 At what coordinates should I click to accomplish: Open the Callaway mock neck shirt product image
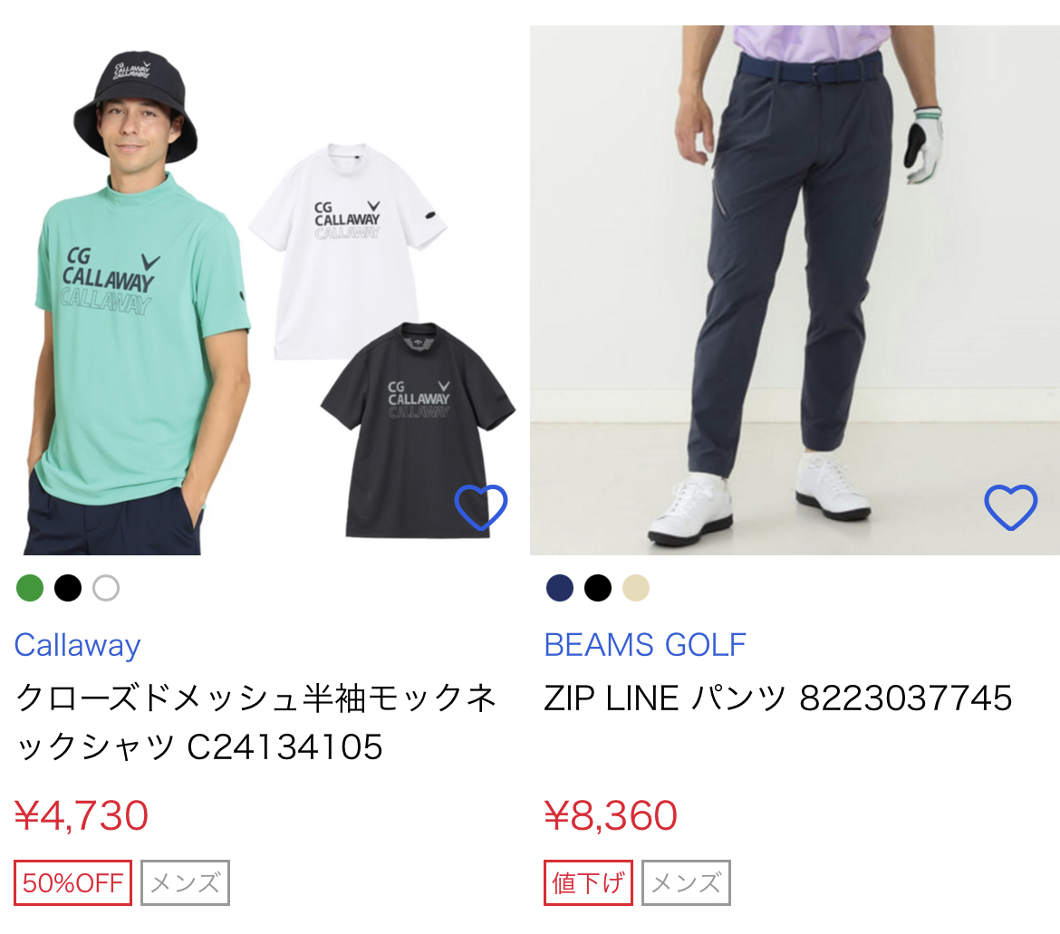coord(265,291)
